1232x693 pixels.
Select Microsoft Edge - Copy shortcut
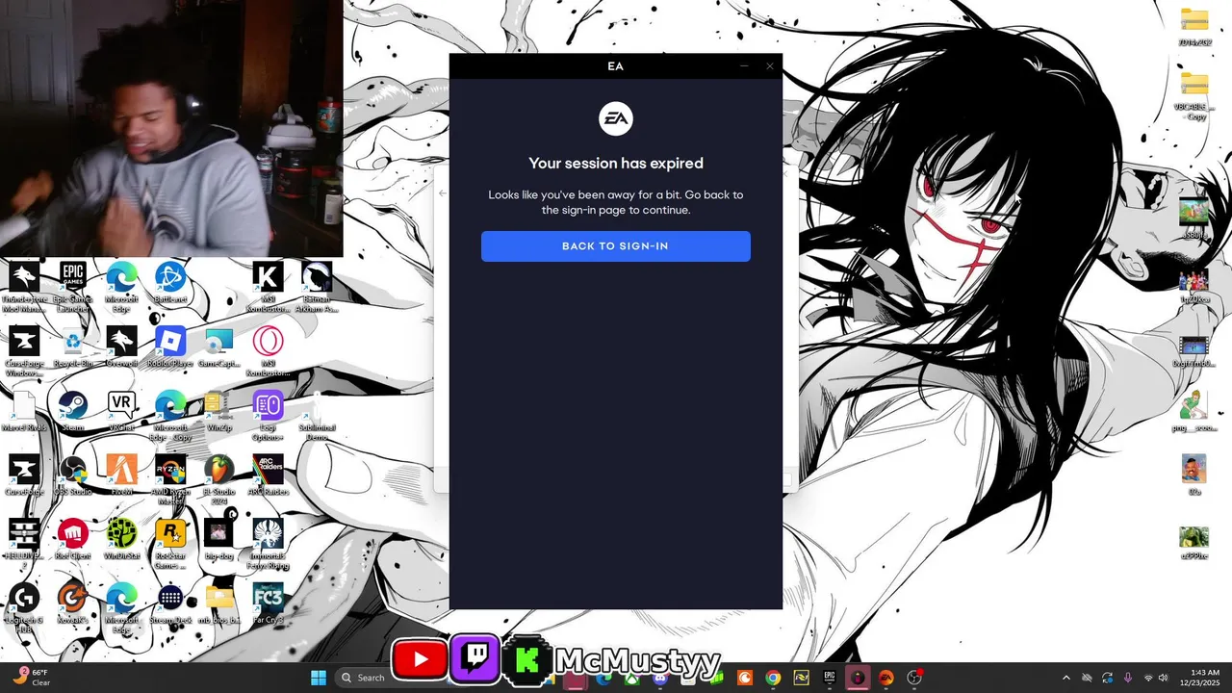coord(170,417)
